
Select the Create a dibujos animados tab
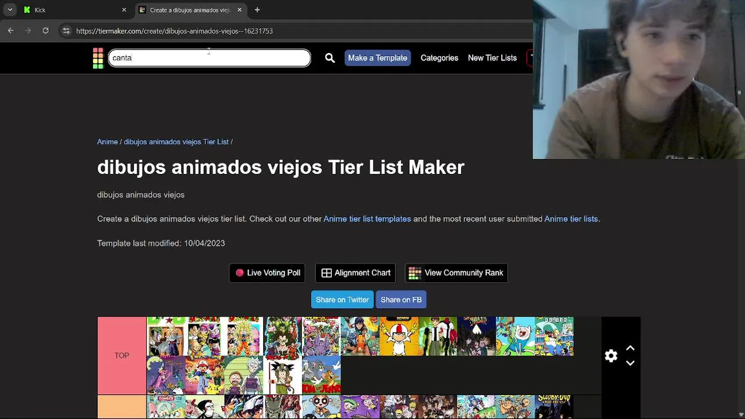(191, 10)
